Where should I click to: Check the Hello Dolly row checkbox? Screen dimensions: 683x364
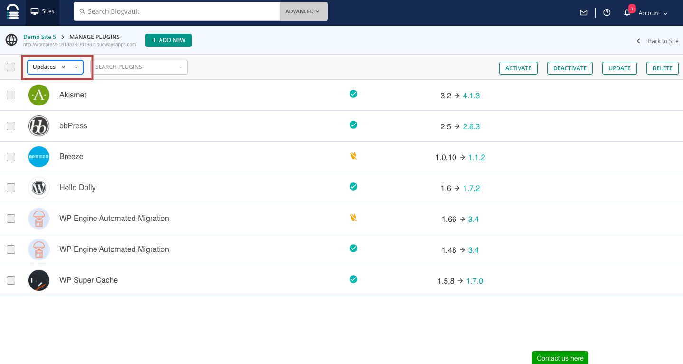pos(11,188)
